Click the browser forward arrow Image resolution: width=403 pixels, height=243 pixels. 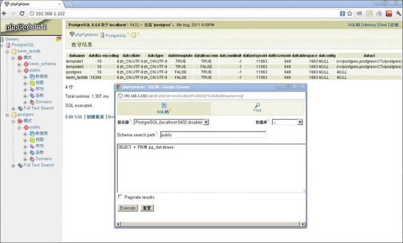[13, 14]
